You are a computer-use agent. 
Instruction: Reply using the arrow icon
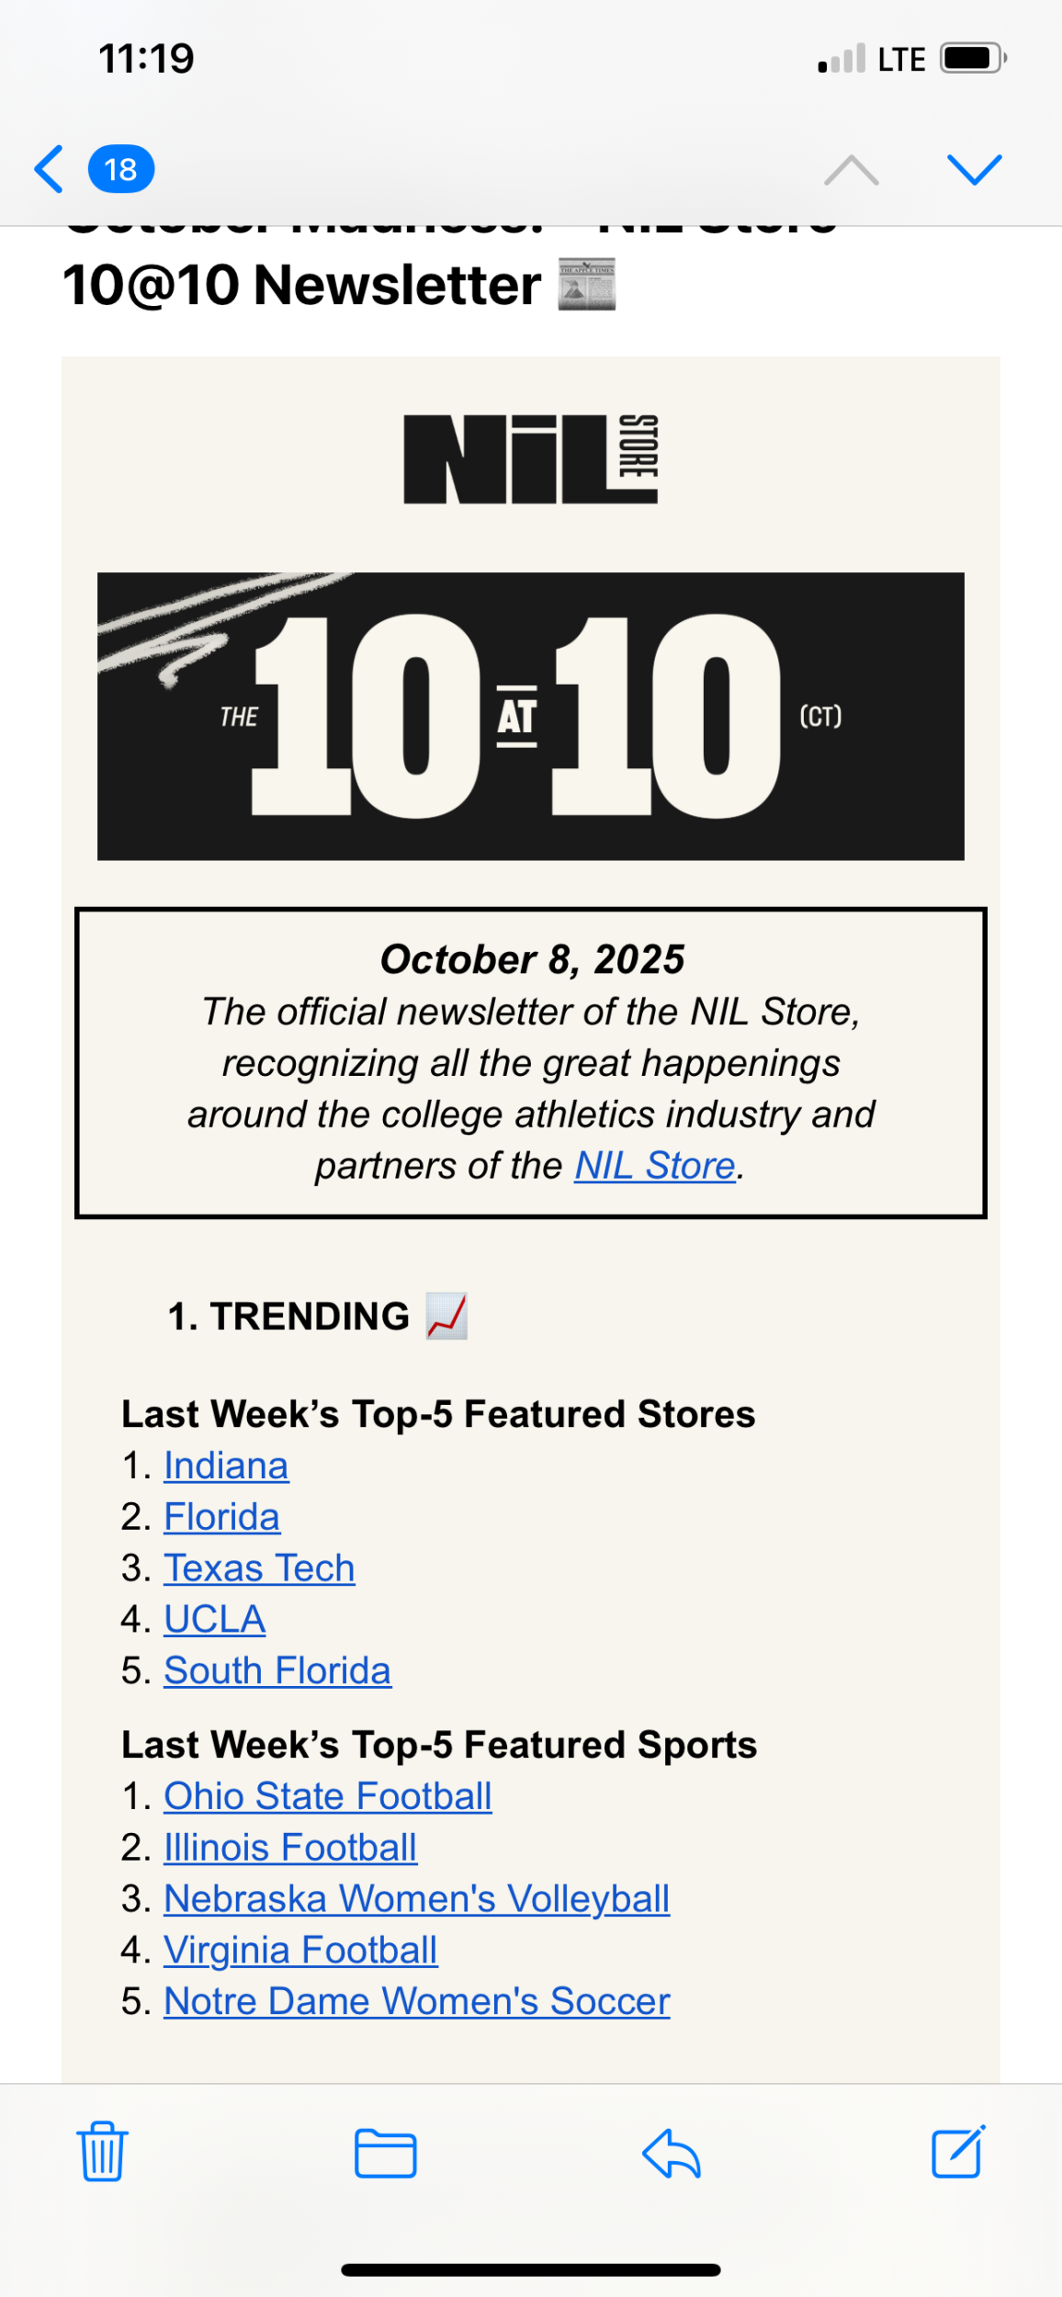click(x=672, y=2153)
